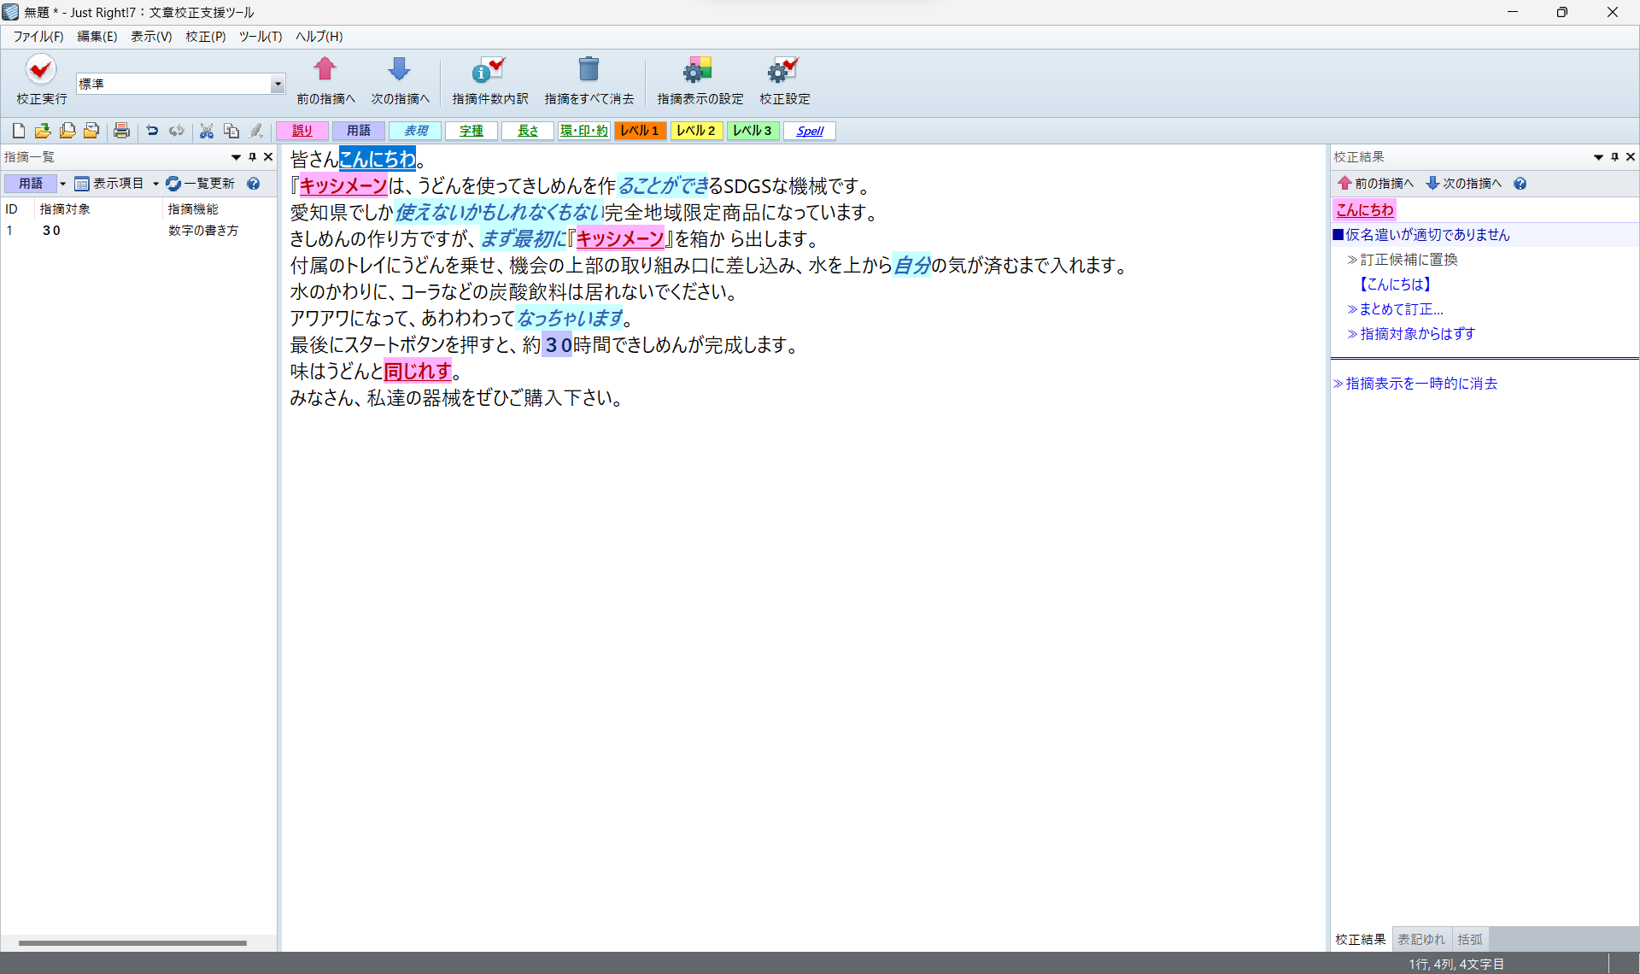
Task: Jump to next issue with blue arrow
Action: [399, 70]
